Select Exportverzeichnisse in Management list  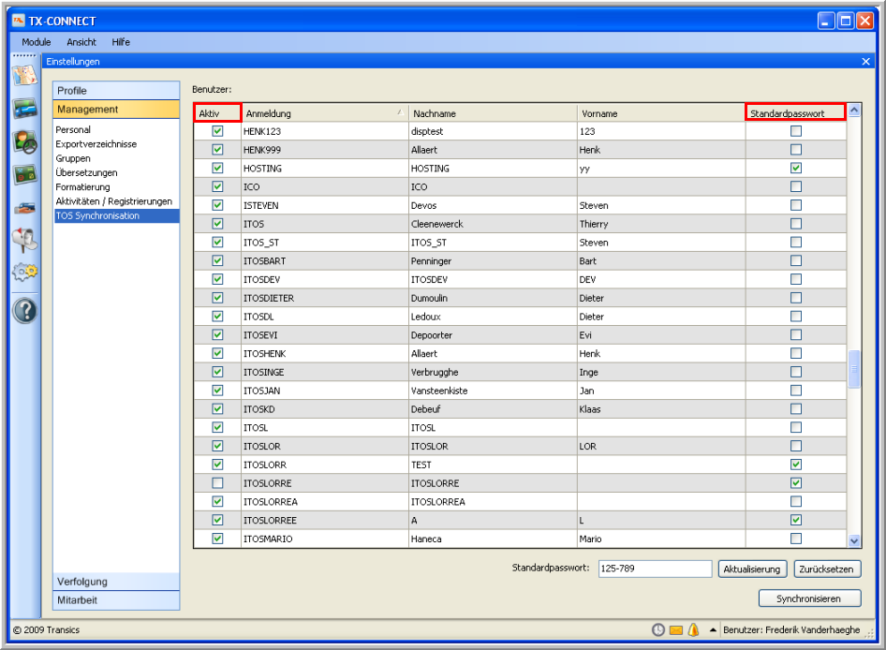point(96,144)
